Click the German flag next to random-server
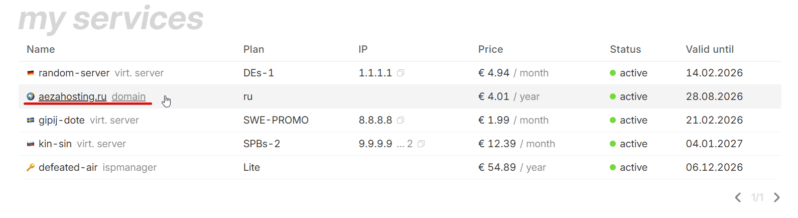The width and height of the screenshot is (798, 218). point(31,73)
